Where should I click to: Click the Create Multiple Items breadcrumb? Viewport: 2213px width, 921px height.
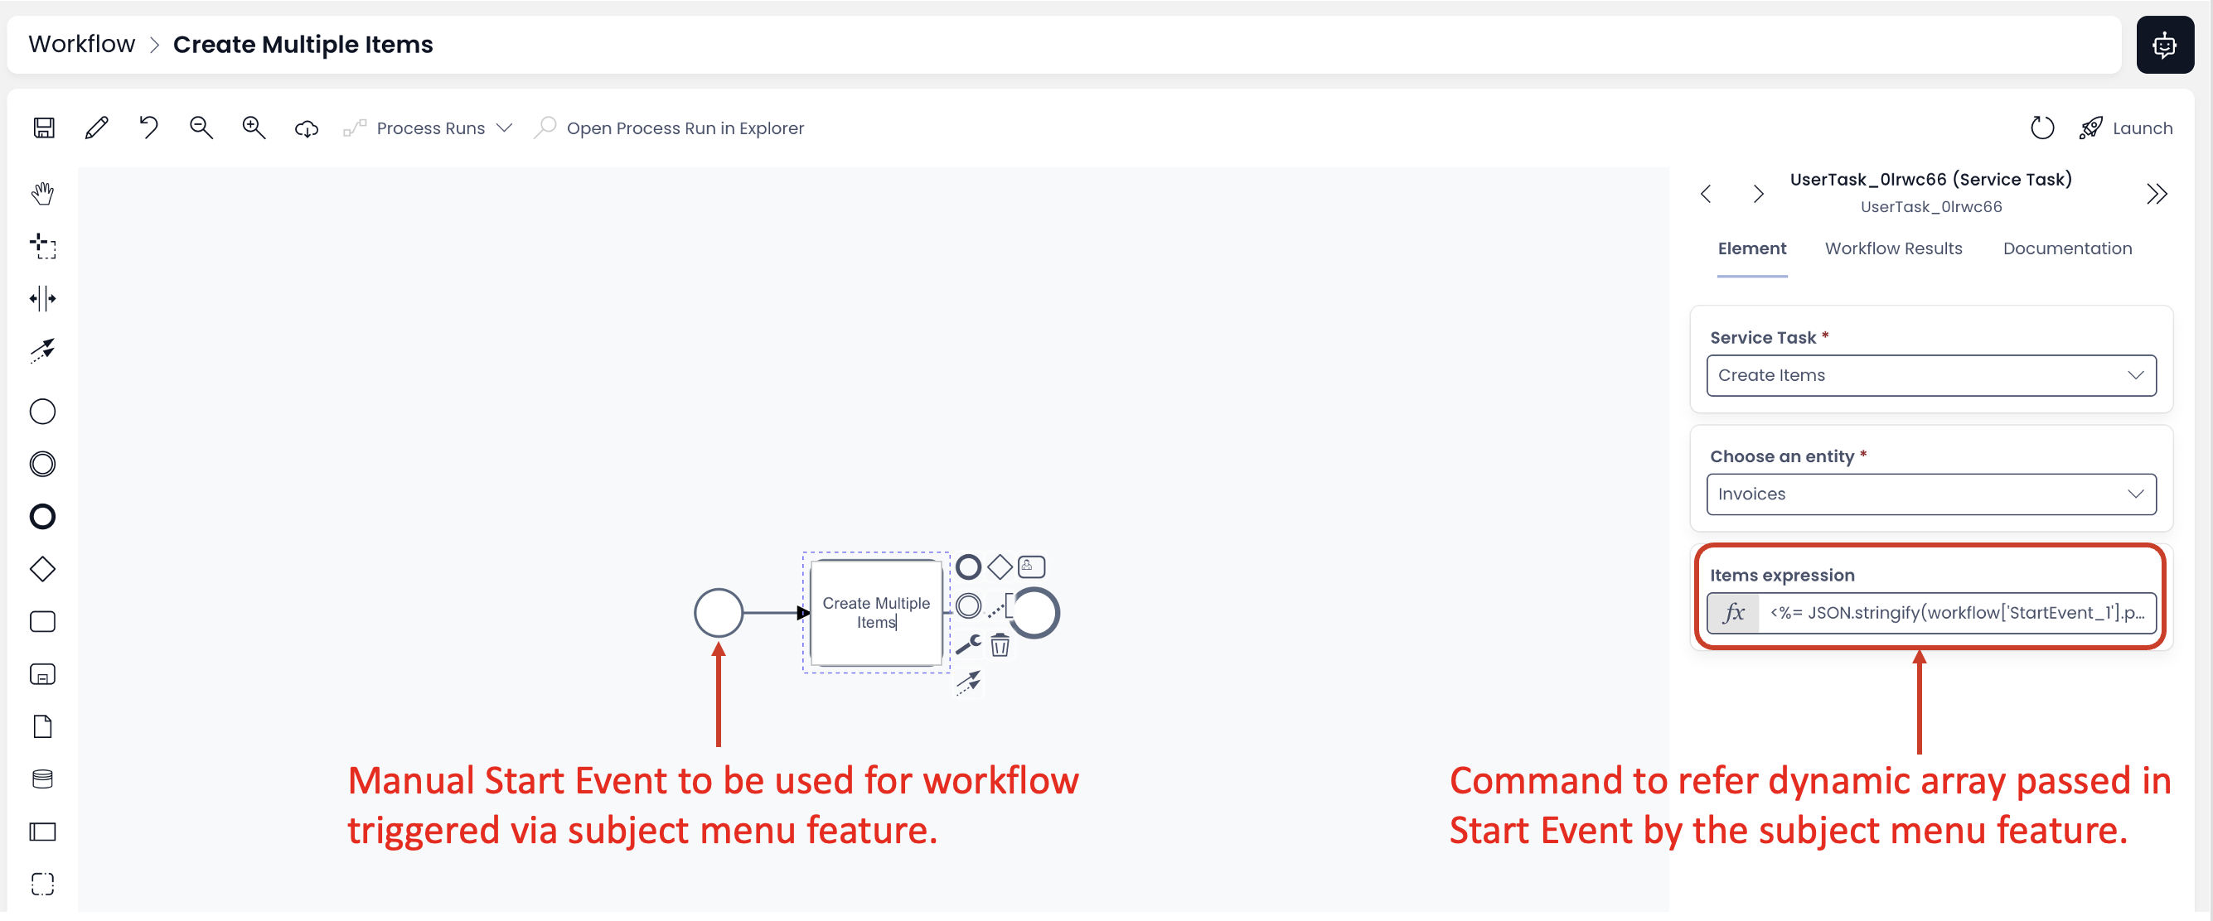click(303, 44)
